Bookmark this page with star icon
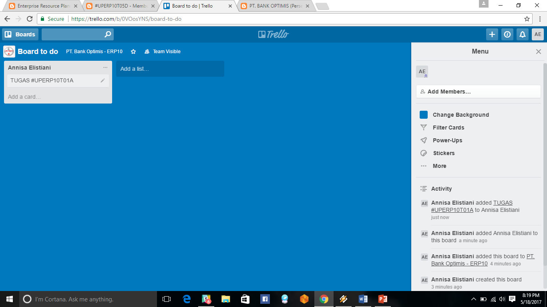547x307 pixels. click(x=527, y=19)
